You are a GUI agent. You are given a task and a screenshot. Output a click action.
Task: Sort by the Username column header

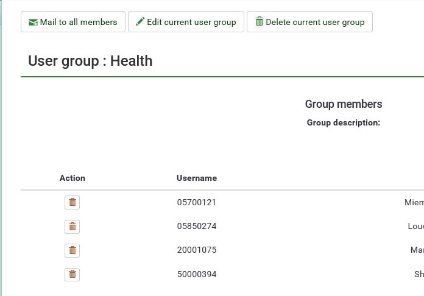click(x=196, y=178)
